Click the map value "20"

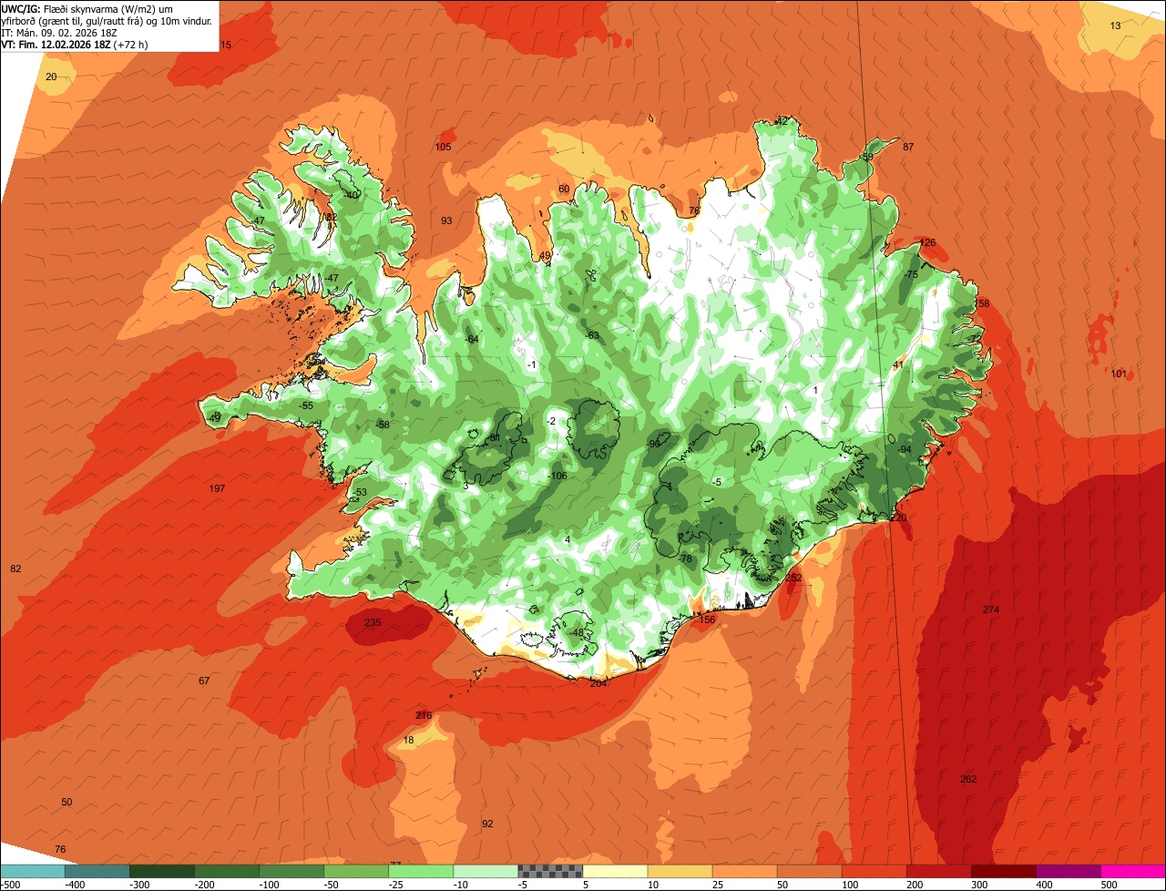point(51,77)
